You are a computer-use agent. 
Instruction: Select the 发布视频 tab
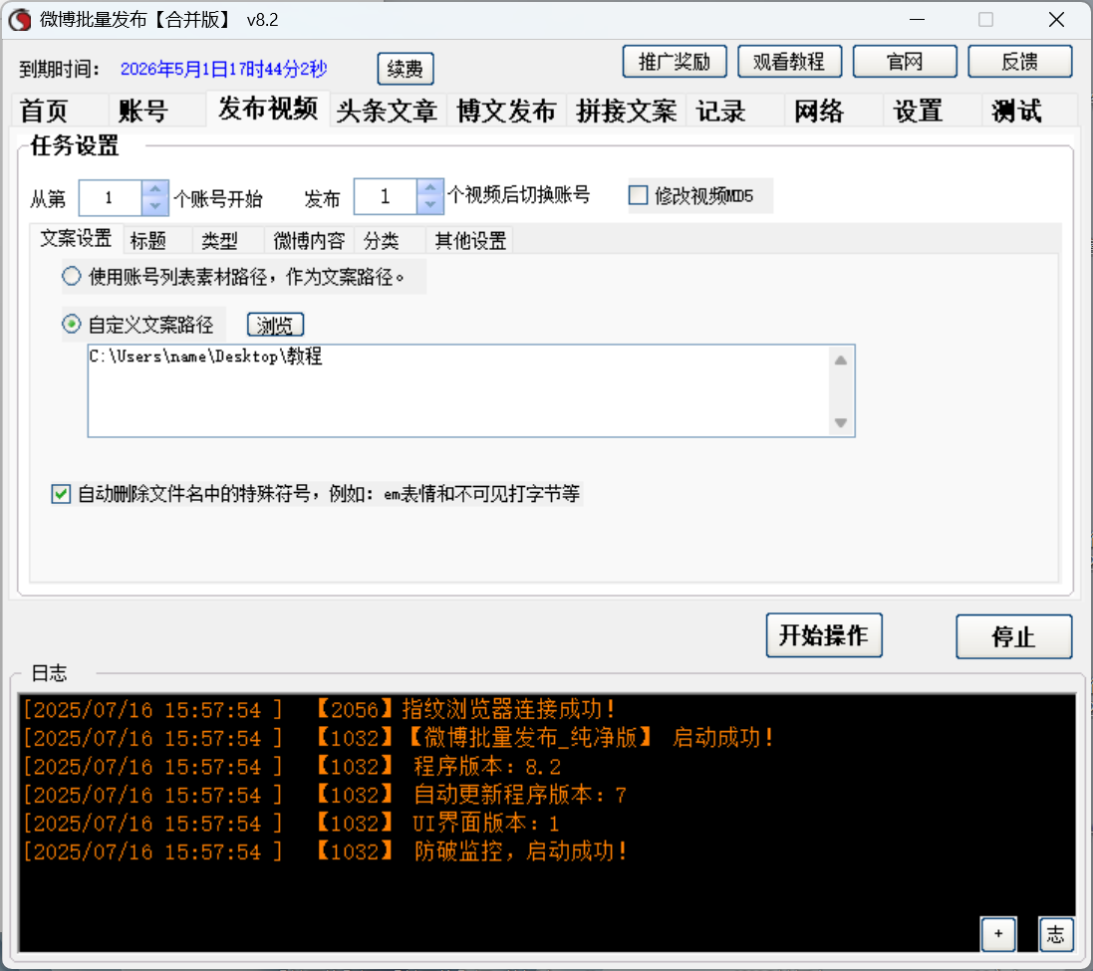pyautogui.click(x=268, y=109)
